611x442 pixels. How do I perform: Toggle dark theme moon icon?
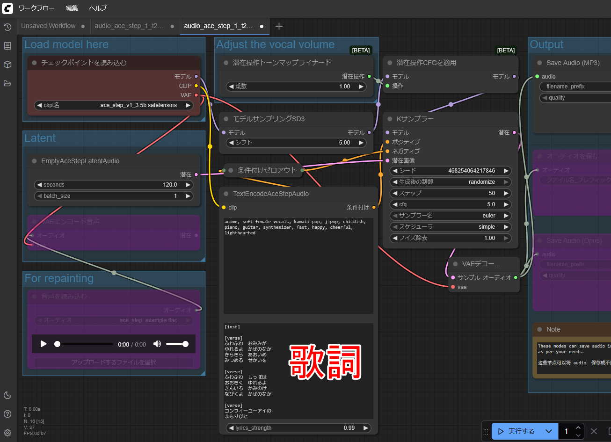click(x=7, y=395)
